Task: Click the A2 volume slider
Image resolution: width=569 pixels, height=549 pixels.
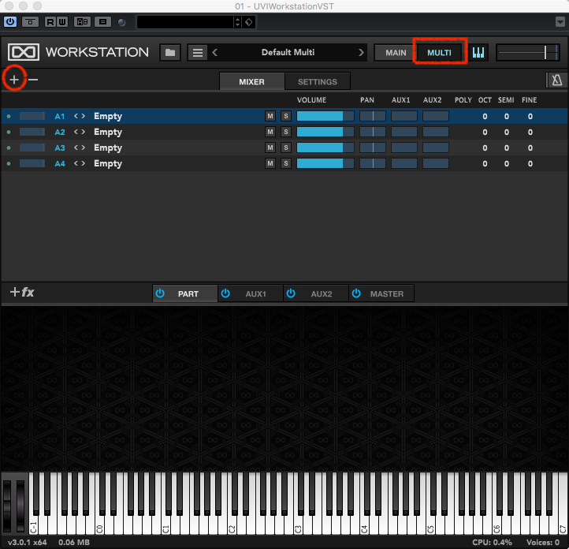Action: pos(325,132)
